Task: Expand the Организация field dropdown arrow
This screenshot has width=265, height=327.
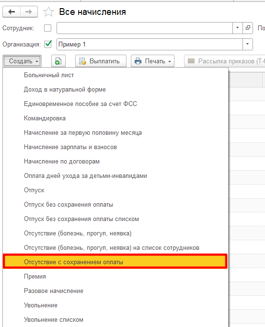Action: point(247,44)
